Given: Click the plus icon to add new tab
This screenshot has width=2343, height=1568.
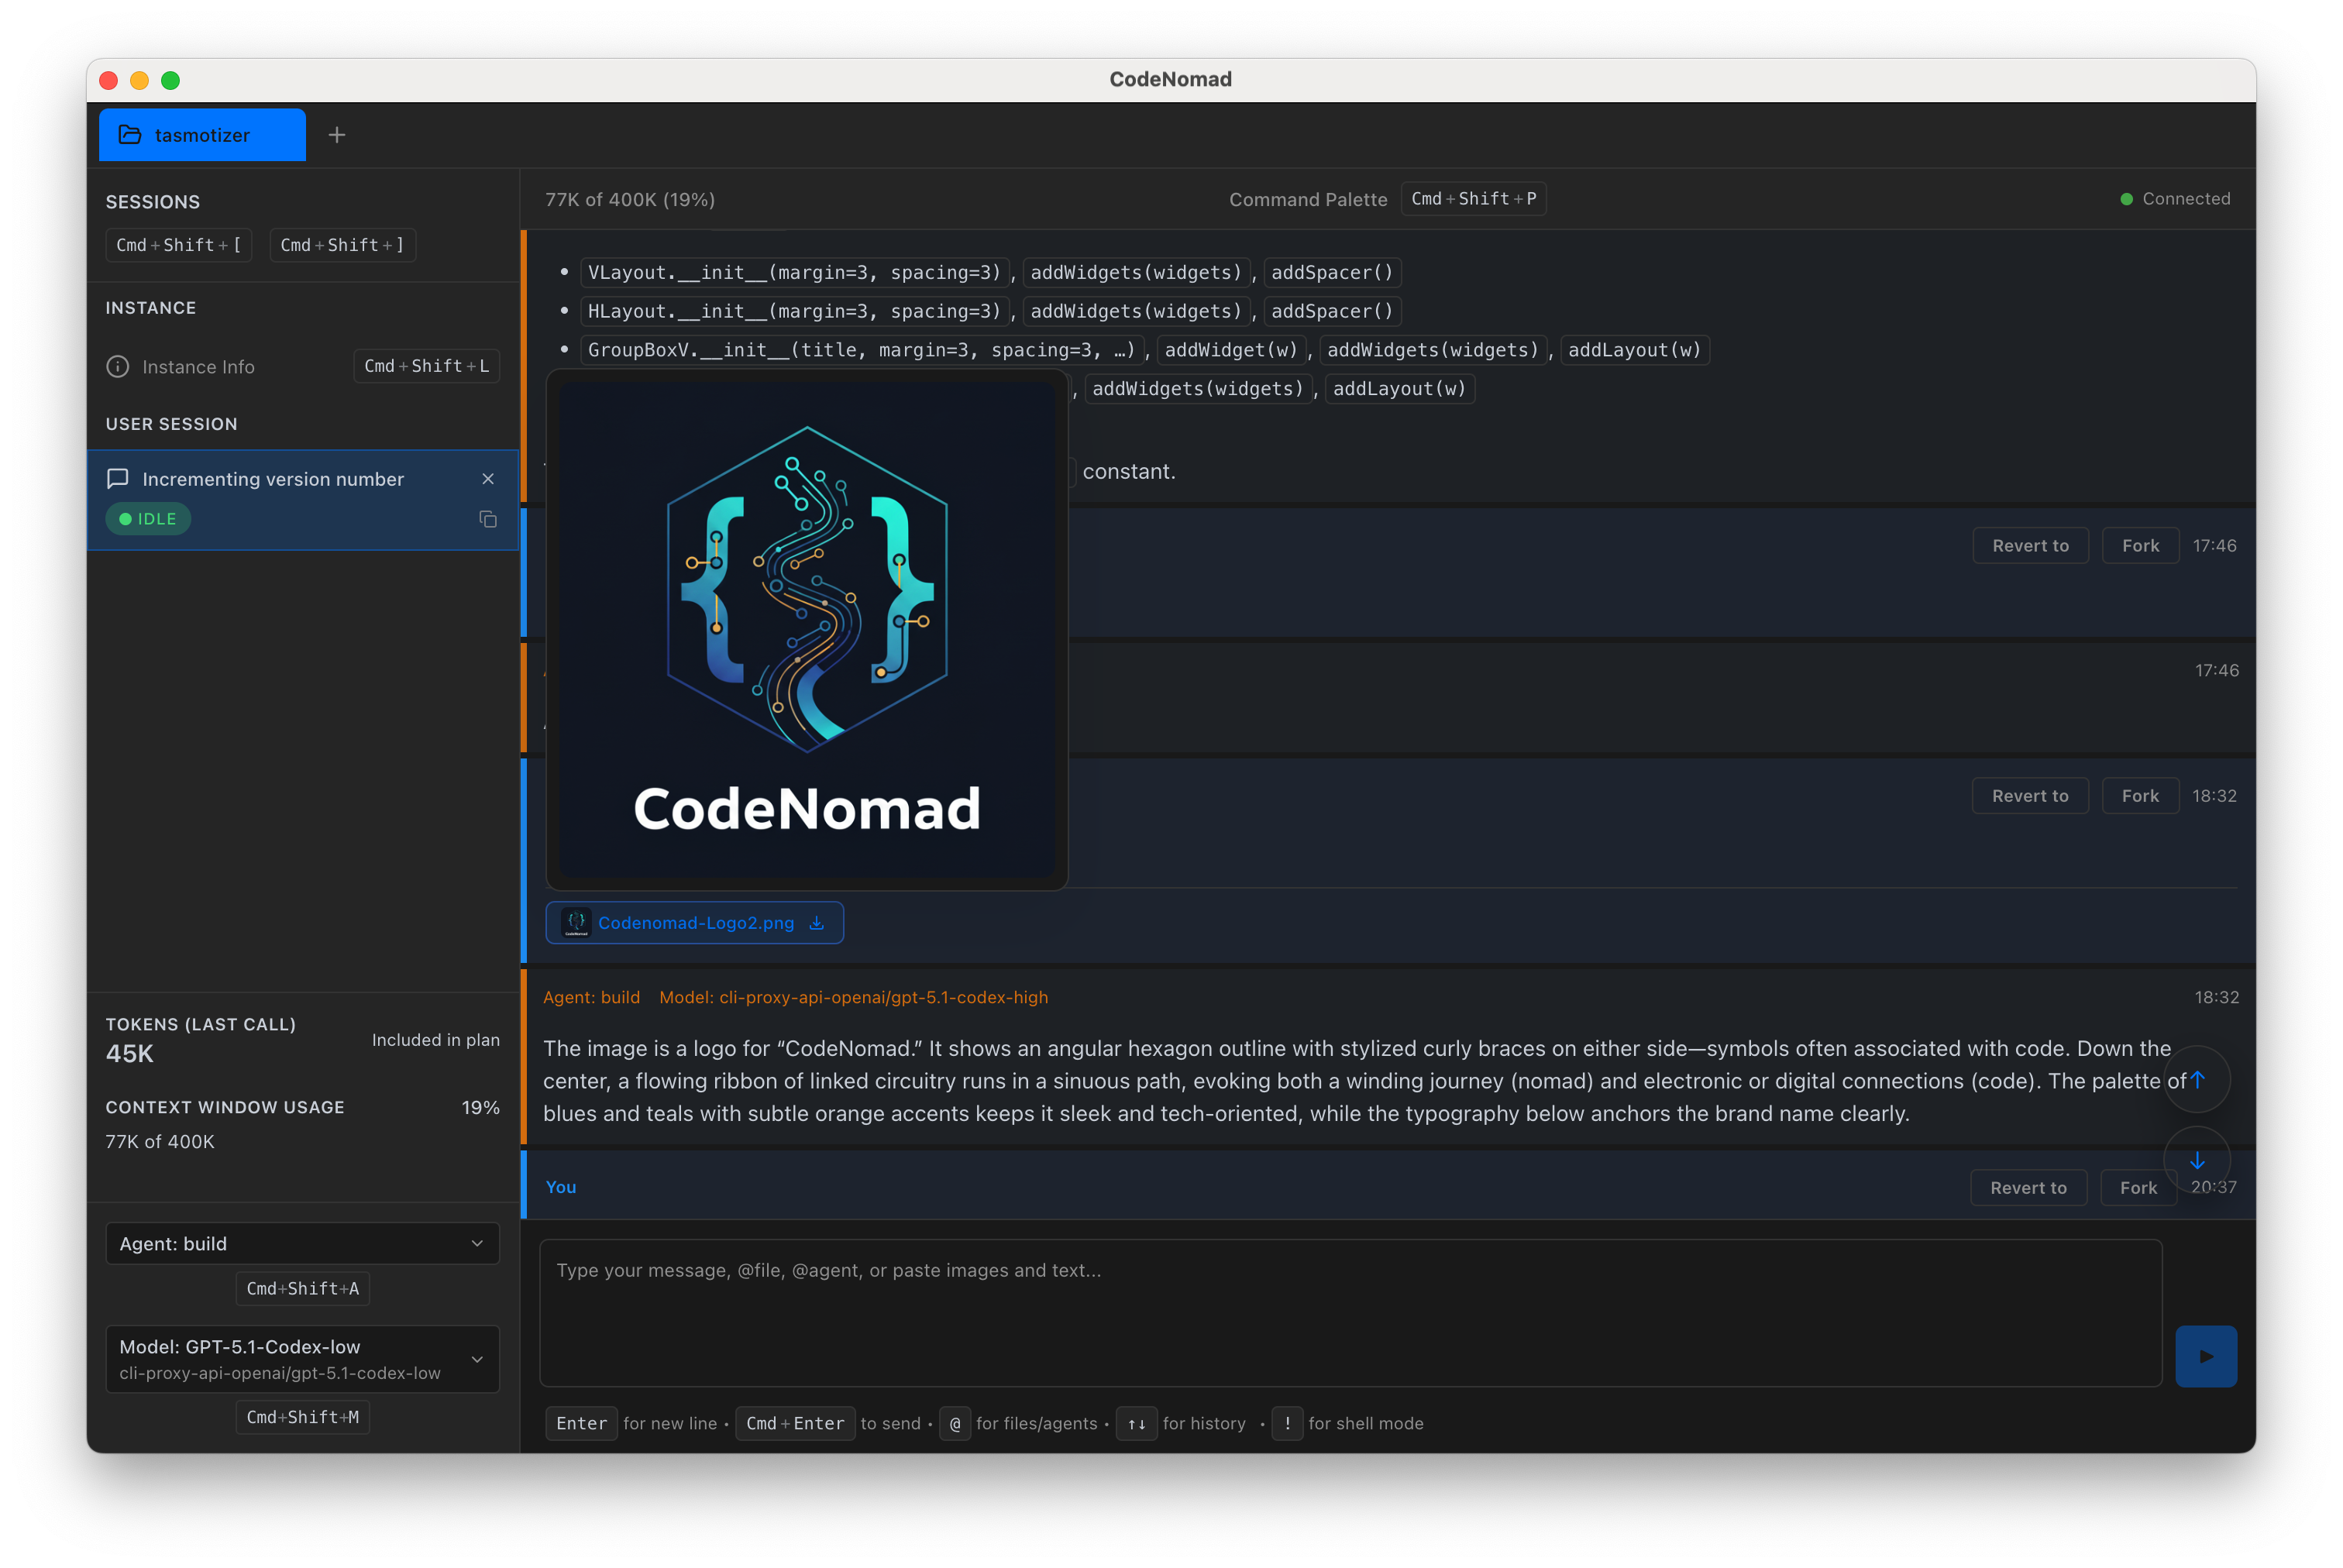Looking at the screenshot, I should tap(337, 135).
